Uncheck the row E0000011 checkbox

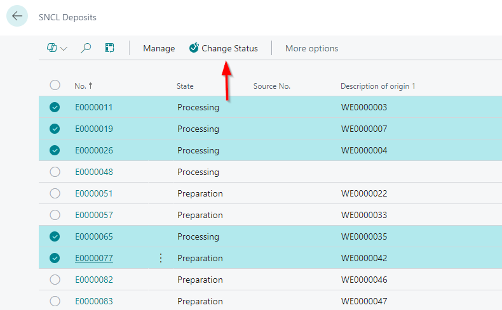pyautogui.click(x=55, y=107)
